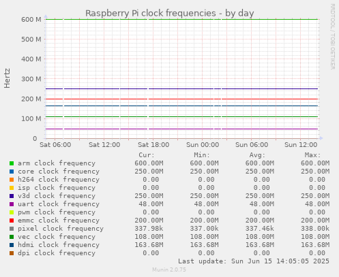This screenshot has width=339, height=277.
Task: Click the dpi clock Cur value 0.00
Action: (x=151, y=253)
